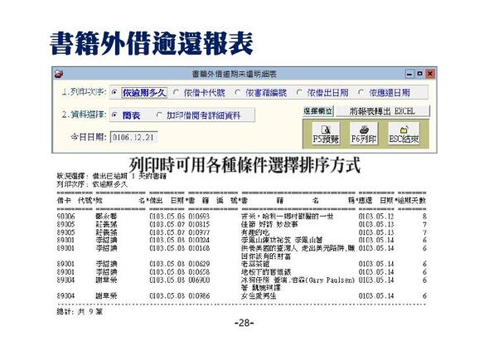489x346 pixels.
Task: Click the title 老鼠茶館
Action: click(x=255, y=264)
